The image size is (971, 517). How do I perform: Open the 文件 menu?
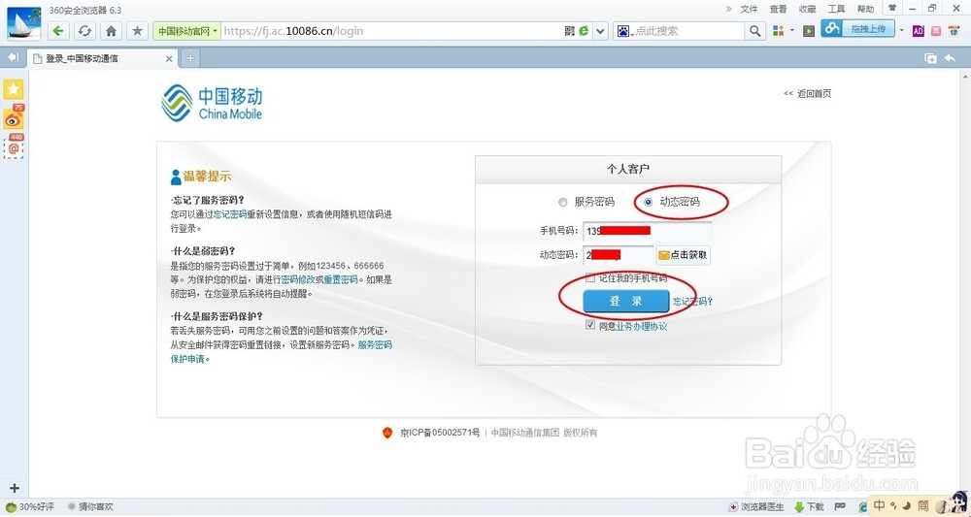pyautogui.click(x=750, y=9)
